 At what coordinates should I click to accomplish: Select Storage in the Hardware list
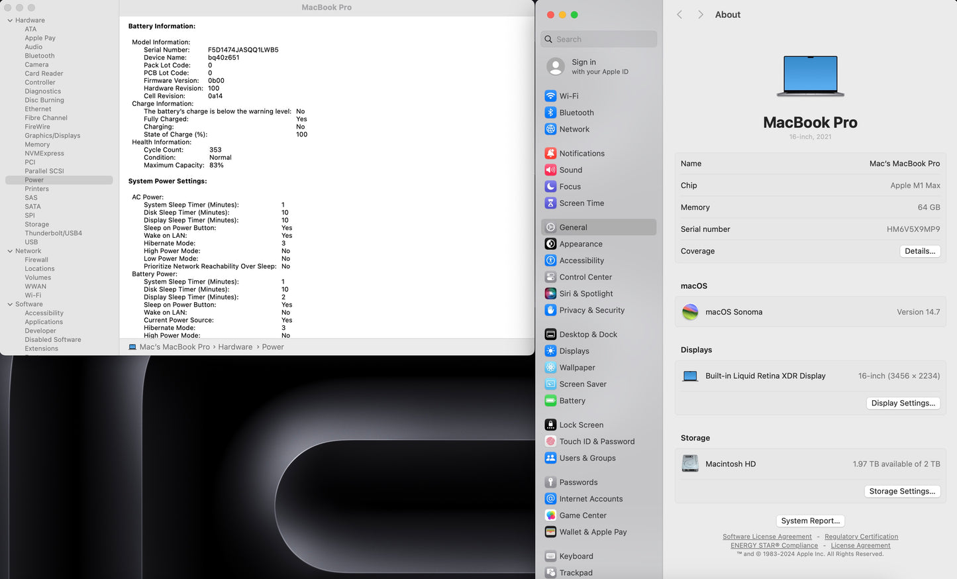[37, 225]
